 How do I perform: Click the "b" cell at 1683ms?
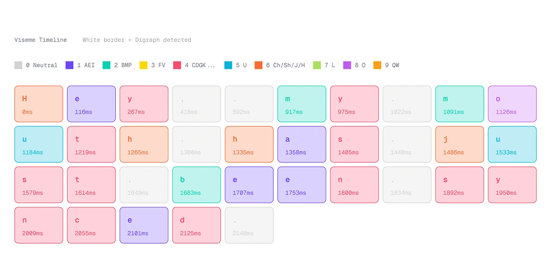click(x=196, y=185)
